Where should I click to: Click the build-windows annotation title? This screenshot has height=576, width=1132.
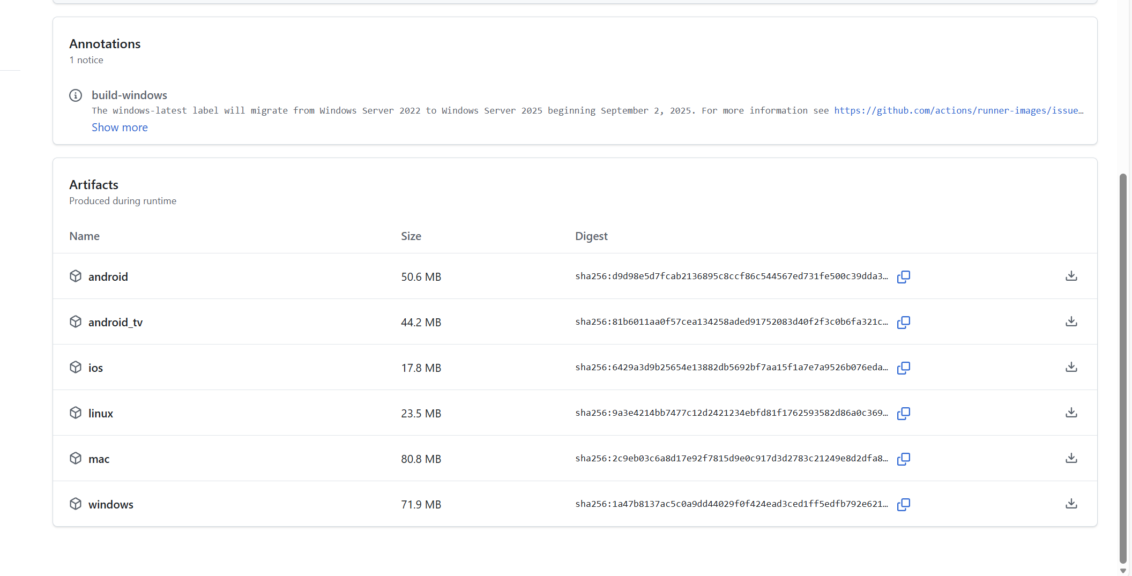pyautogui.click(x=129, y=95)
